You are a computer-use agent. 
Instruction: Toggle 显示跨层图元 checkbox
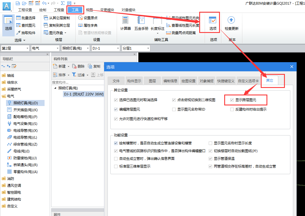(x=232, y=100)
